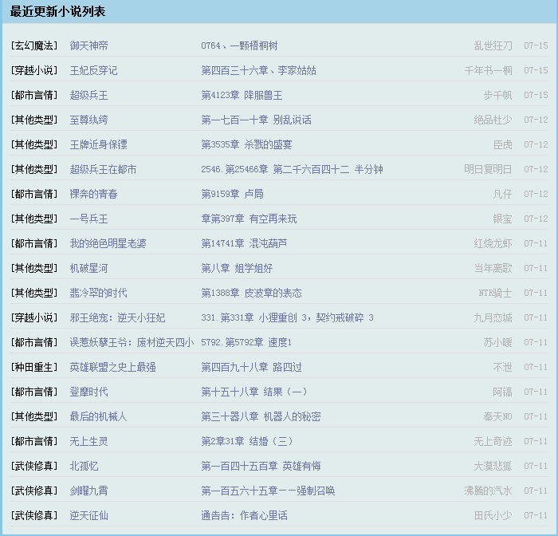
Task: Open chapter 通告告：作者心里话
Action: [244, 515]
